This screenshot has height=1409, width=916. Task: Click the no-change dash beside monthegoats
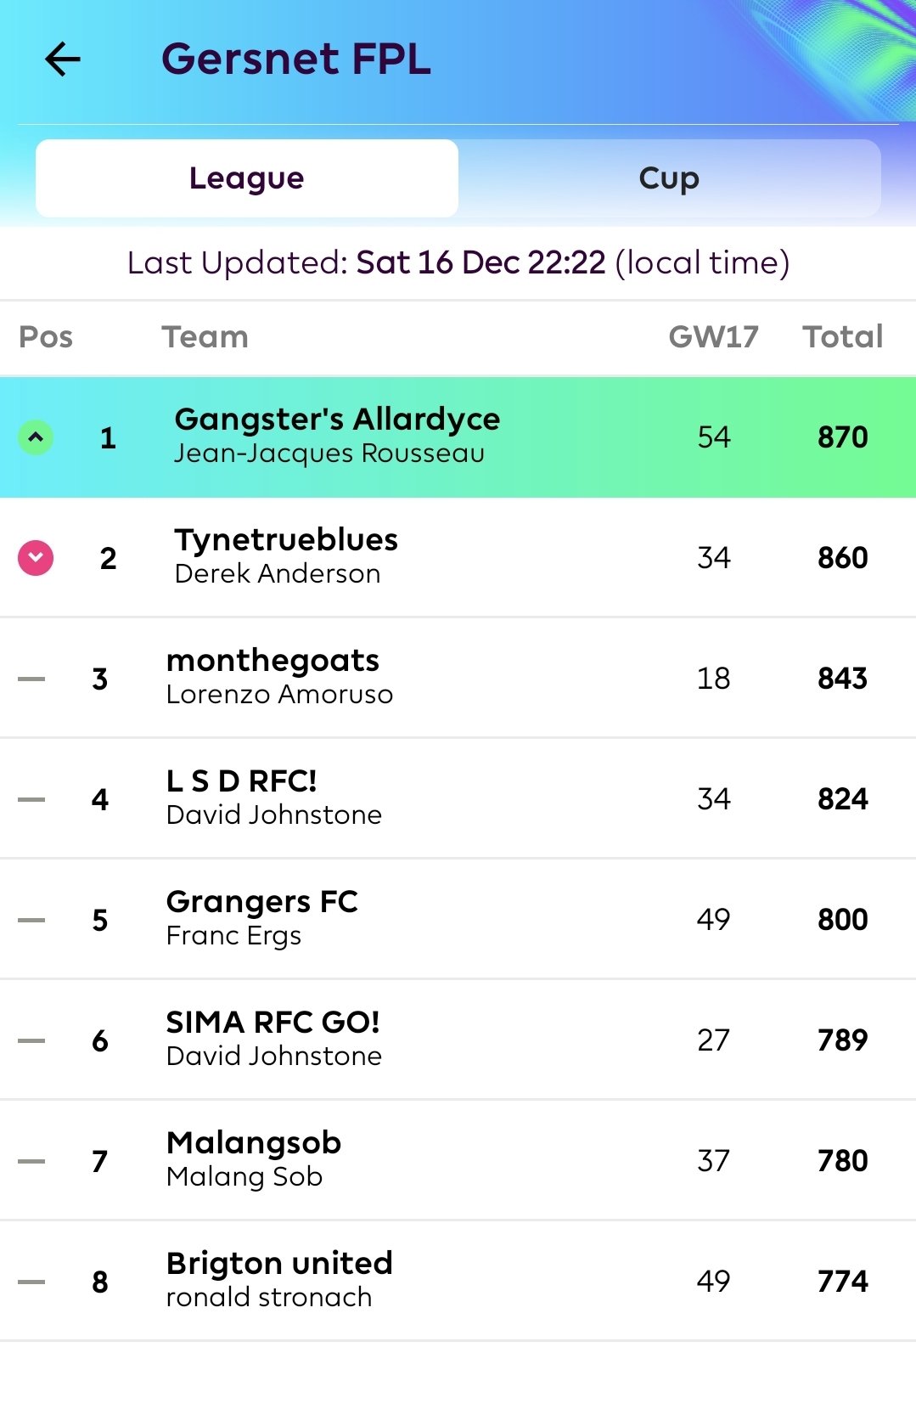pyautogui.click(x=31, y=679)
